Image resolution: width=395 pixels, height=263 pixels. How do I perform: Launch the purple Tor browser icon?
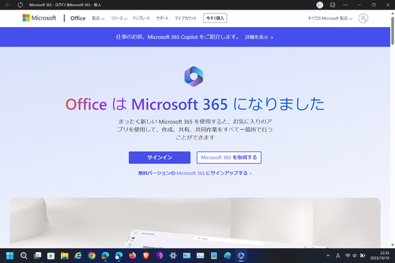pyautogui.click(x=159, y=256)
